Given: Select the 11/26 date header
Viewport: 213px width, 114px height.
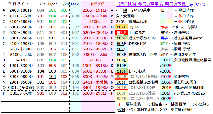Looking at the screenshot, I should pos(41,4).
